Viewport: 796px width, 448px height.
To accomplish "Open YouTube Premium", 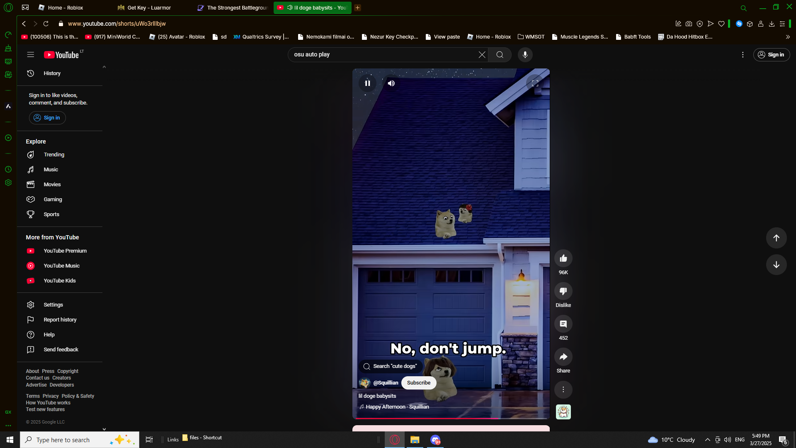I will click(x=60, y=251).
